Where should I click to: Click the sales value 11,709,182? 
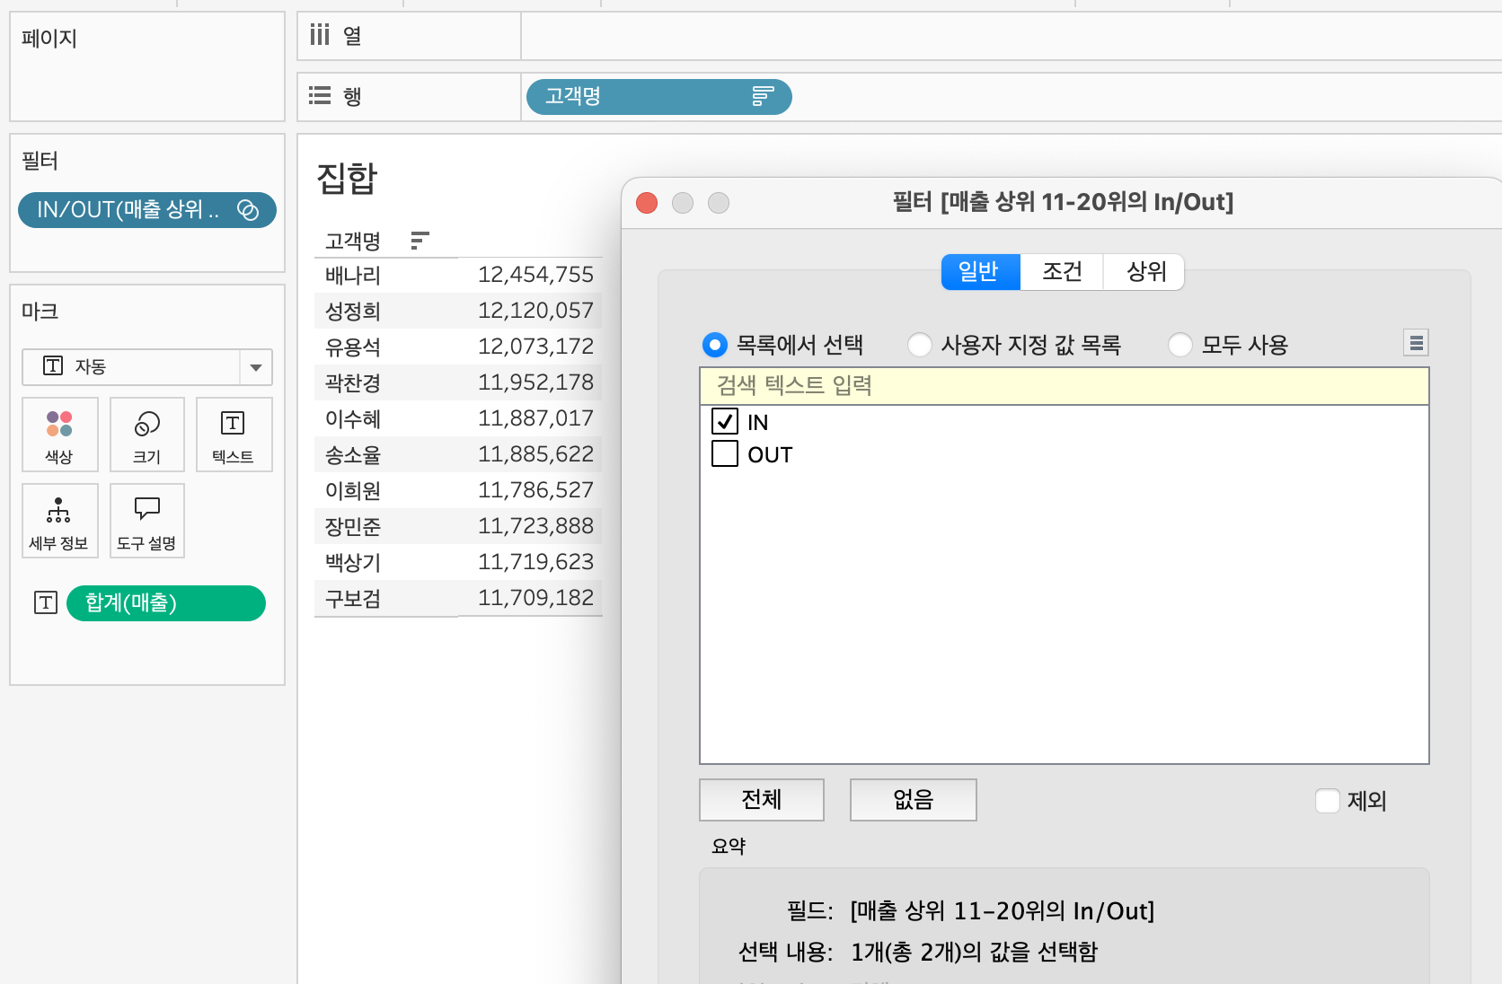(535, 598)
